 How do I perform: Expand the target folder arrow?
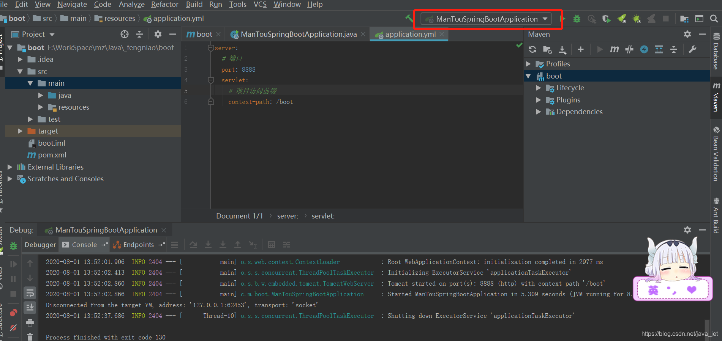(x=20, y=131)
